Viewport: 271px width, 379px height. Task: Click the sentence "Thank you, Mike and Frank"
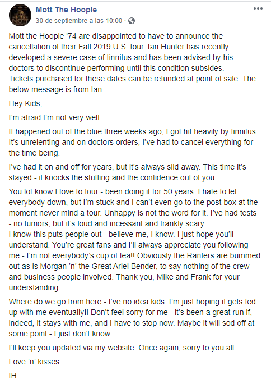tap(124, 282)
